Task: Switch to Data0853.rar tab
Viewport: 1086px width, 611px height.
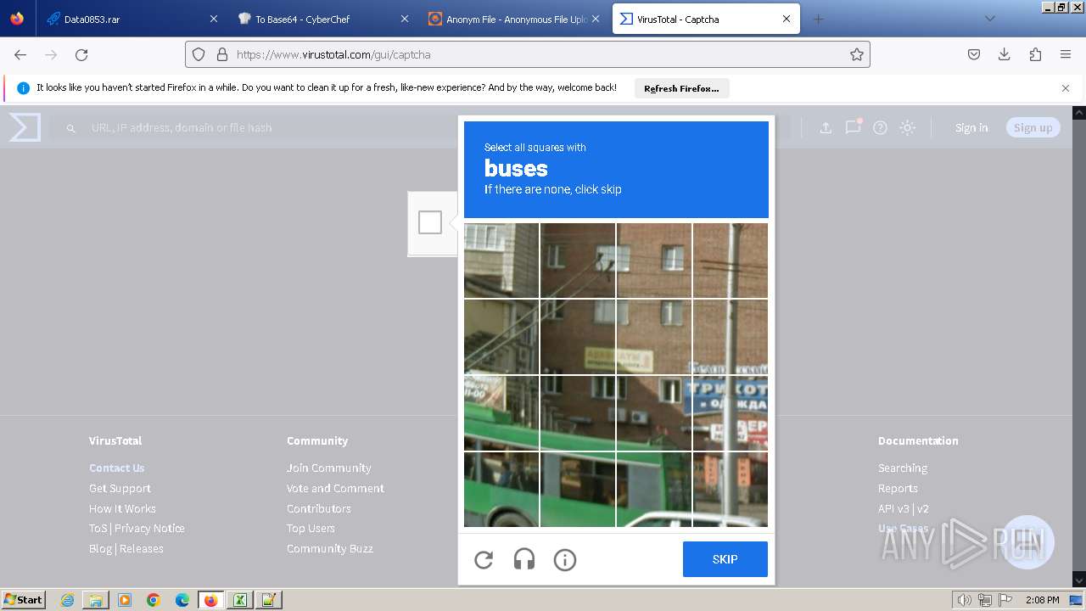Action: [131, 19]
